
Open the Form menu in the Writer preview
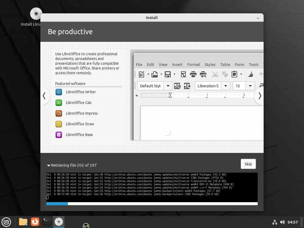coord(240,64)
